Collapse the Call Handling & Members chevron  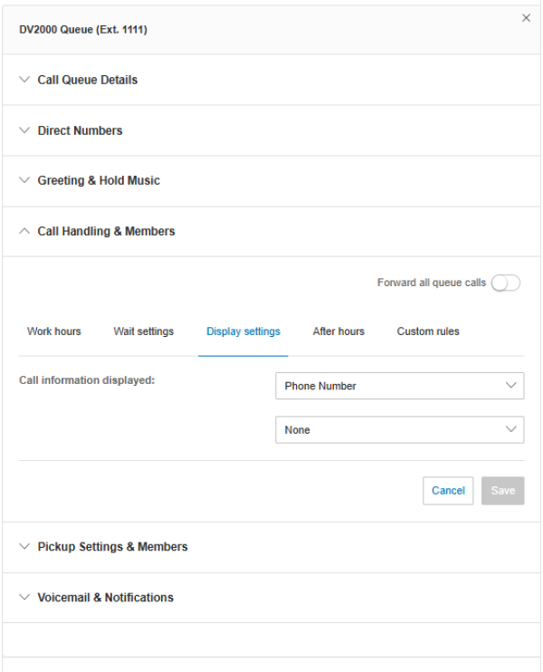tap(24, 231)
